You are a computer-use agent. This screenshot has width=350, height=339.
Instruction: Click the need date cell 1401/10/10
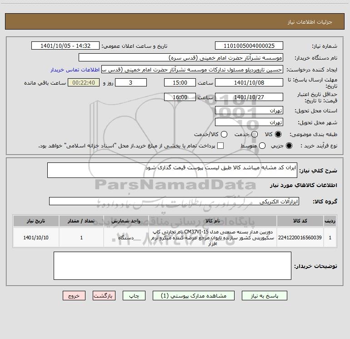pos(36,238)
